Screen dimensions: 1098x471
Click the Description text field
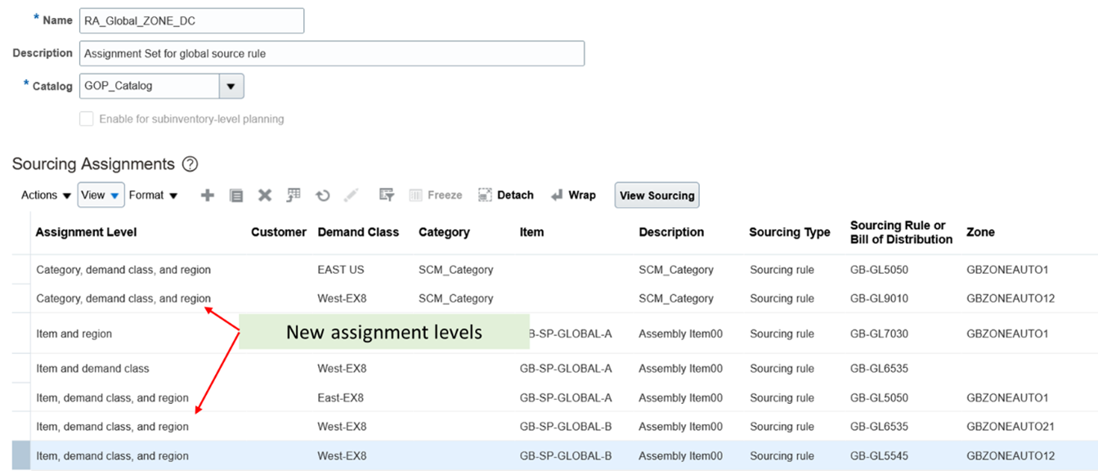(x=331, y=54)
